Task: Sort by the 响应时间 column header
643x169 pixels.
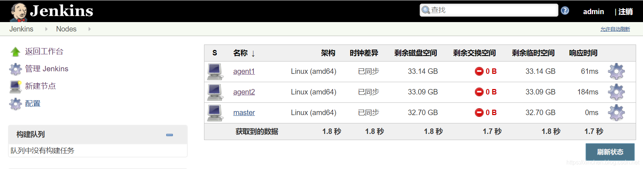Action: (583, 53)
